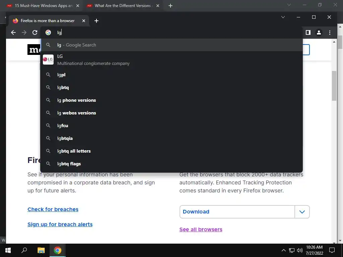The image size is (343, 257).
Task: Open a new tab in the front window
Action: [x=96, y=21]
